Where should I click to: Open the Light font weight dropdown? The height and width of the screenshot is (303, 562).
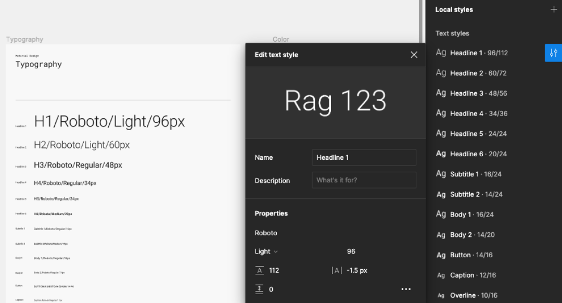(266, 251)
